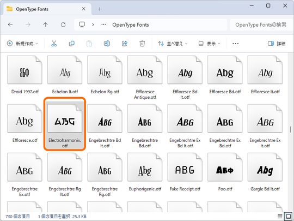The image size is (294, 221).
Task: Select Engebrechtre Rg.otf file
Action: click(105, 175)
